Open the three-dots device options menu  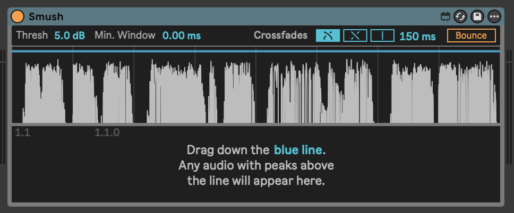click(x=494, y=16)
